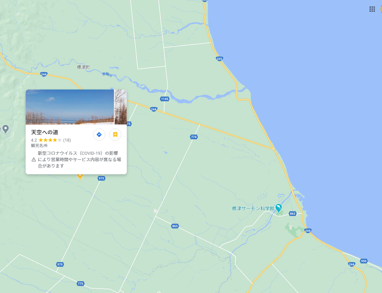Select the yellow starred saved-place pin

click(x=80, y=177)
